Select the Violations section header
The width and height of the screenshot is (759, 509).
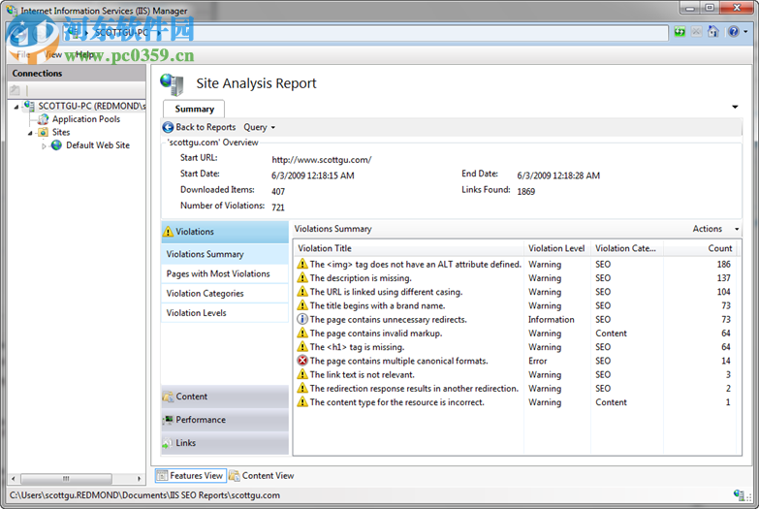pyautogui.click(x=225, y=232)
